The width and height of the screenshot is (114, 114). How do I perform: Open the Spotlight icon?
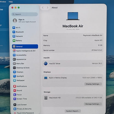click(x=15, y=76)
